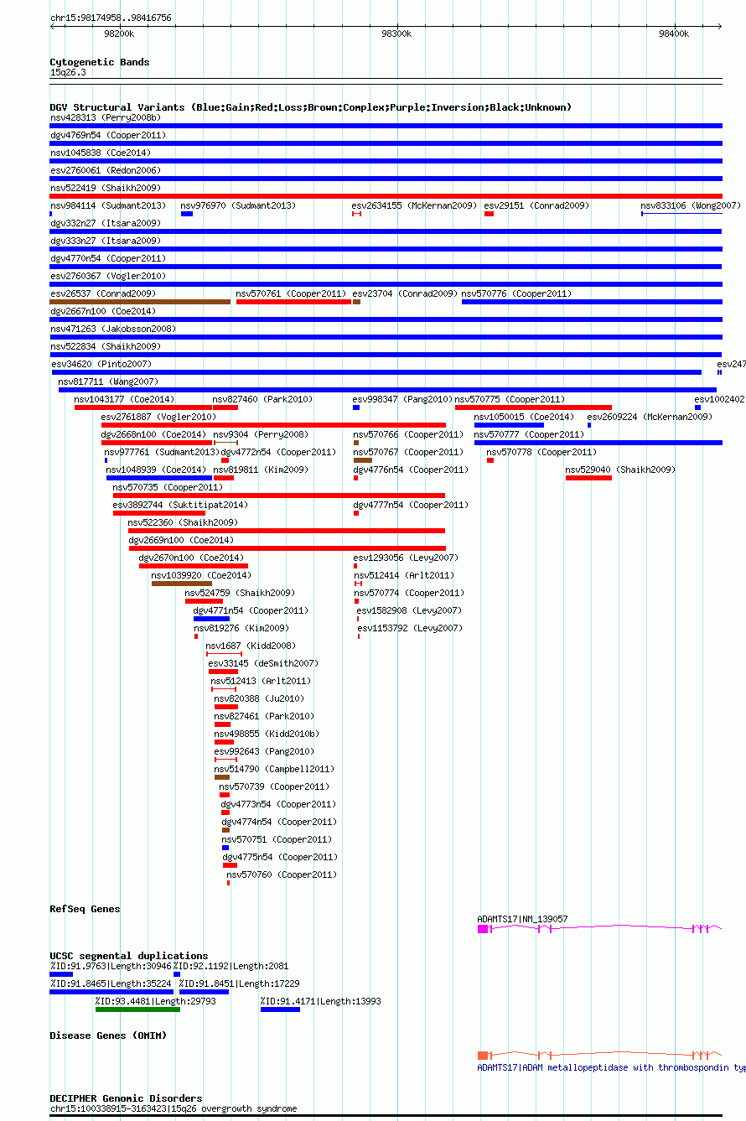The width and height of the screenshot is (746, 1121).
Task: Open the 15q26 overgrowth syndrome DECIPHER entry
Action: click(174, 1108)
